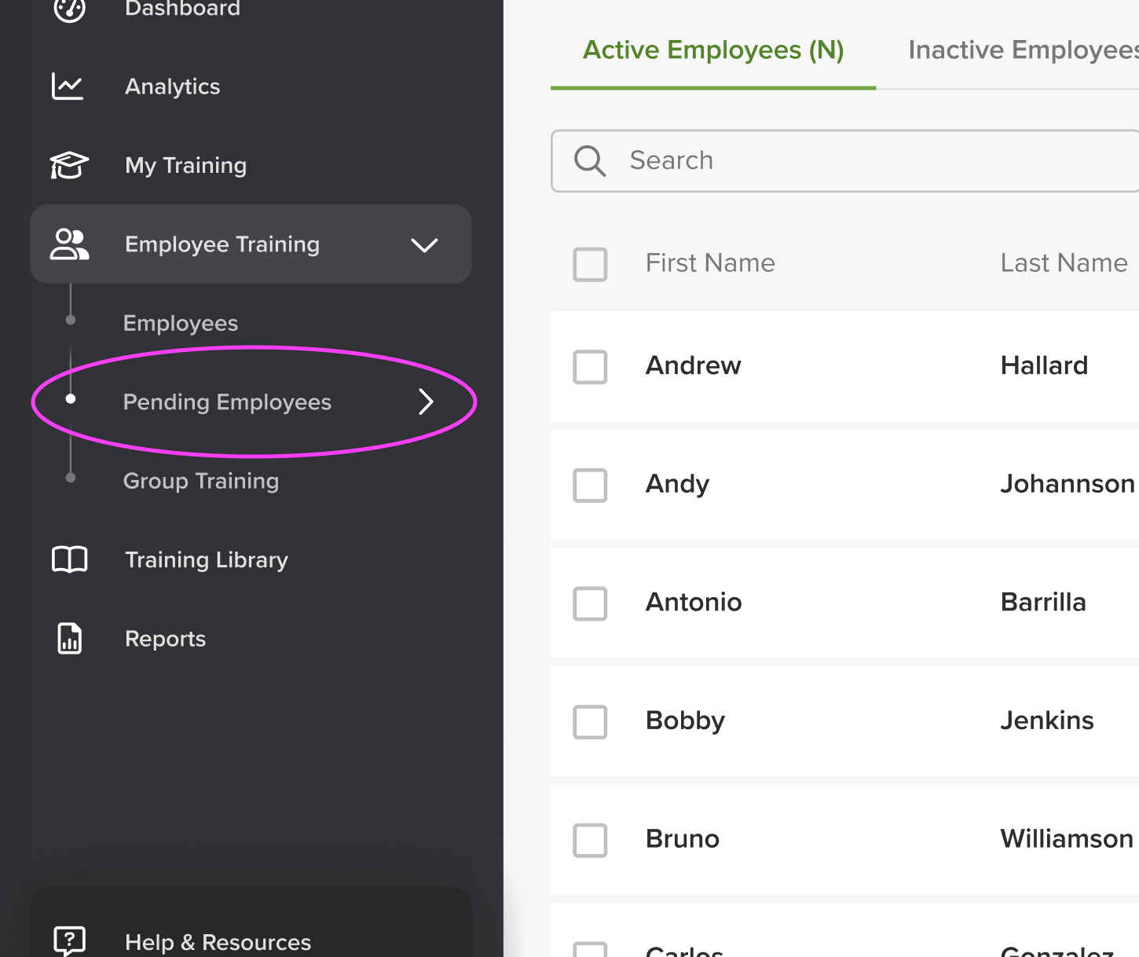Open Analytics in the sidebar

[173, 86]
